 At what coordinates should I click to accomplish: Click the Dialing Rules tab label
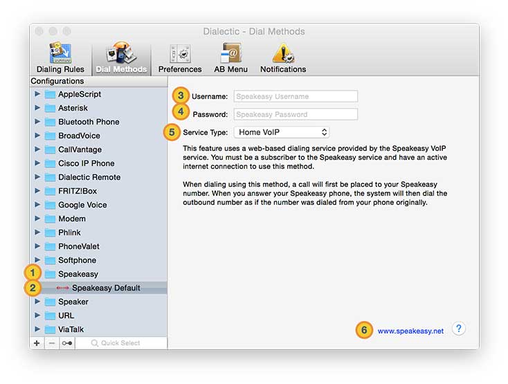pos(60,69)
